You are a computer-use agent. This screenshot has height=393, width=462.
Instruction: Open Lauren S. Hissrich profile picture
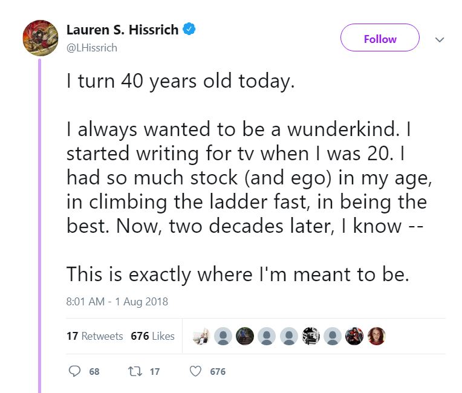coord(41,37)
